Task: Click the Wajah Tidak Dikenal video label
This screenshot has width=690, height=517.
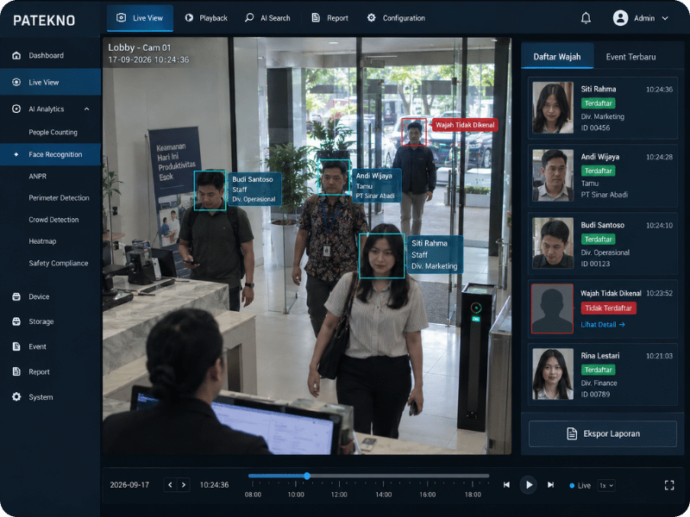Action: tap(465, 125)
